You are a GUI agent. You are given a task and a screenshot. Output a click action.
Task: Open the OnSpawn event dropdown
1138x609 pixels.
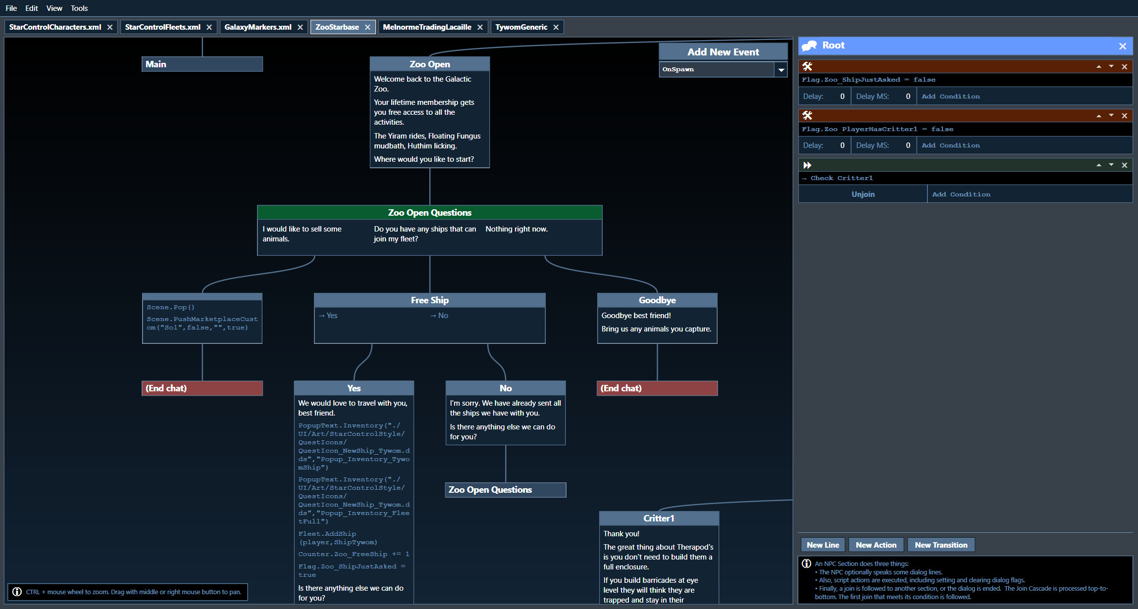pos(781,69)
